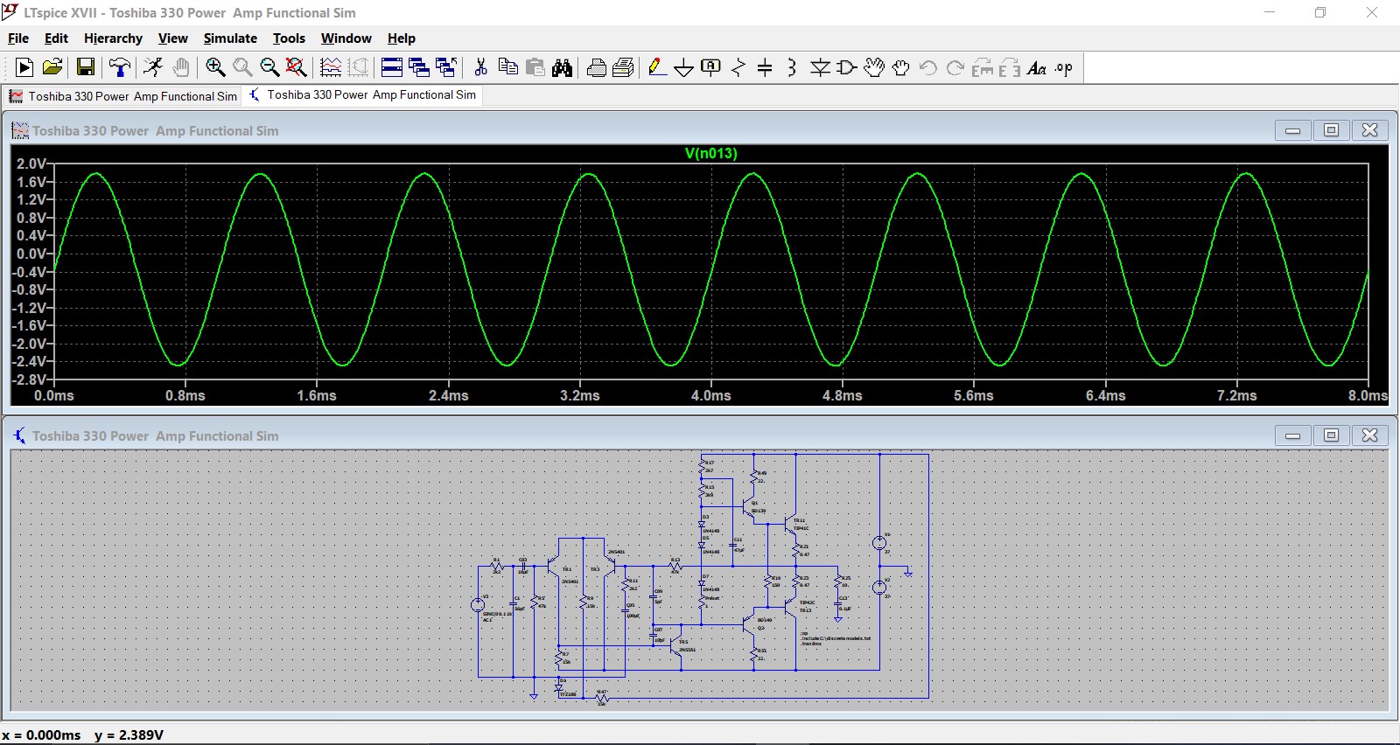The height and width of the screenshot is (745, 1400).
Task: Click the 2.0V vertical axis label
Action: pos(31,164)
